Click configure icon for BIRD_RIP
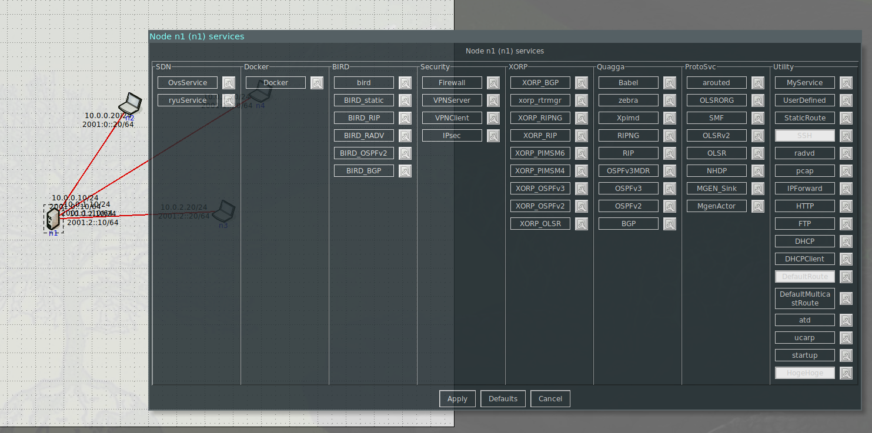The image size is (872, 433). click(405, 118)
